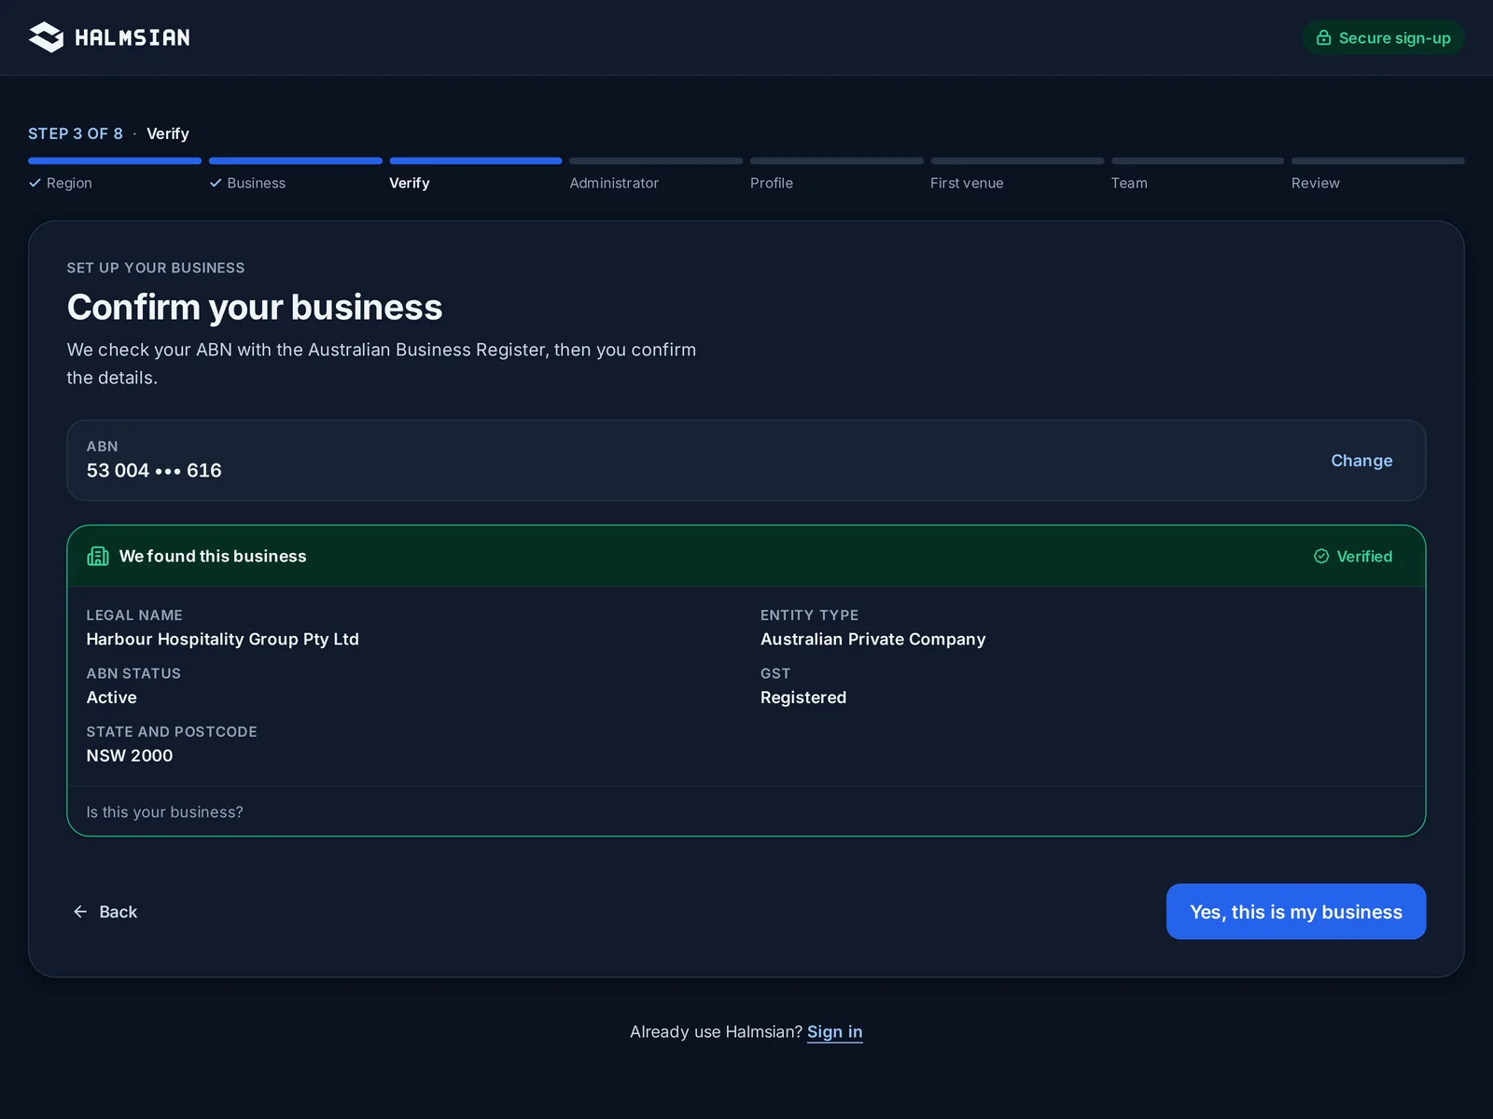The height and width of the screenshot is (1119, 1493).
Task: Go to the Business step
Action: (x=256, y=183)
